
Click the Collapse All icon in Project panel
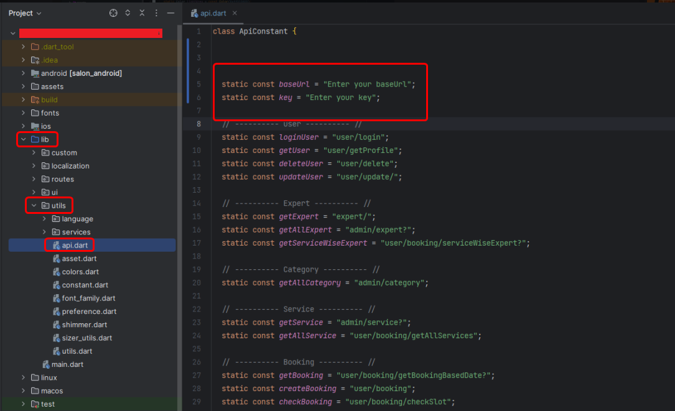[142, 13]
